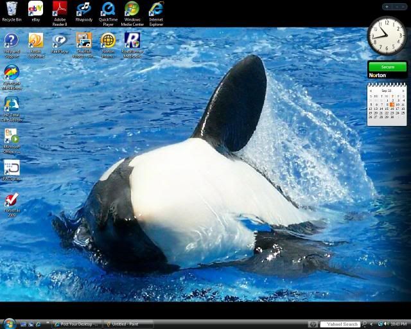Open the Microsoft Office shortcut icon

(12, 141)
